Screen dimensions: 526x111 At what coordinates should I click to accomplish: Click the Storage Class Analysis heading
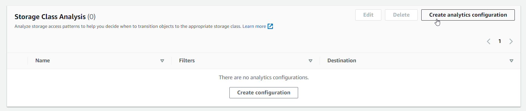pyautogui.click(x=50, y=17)
